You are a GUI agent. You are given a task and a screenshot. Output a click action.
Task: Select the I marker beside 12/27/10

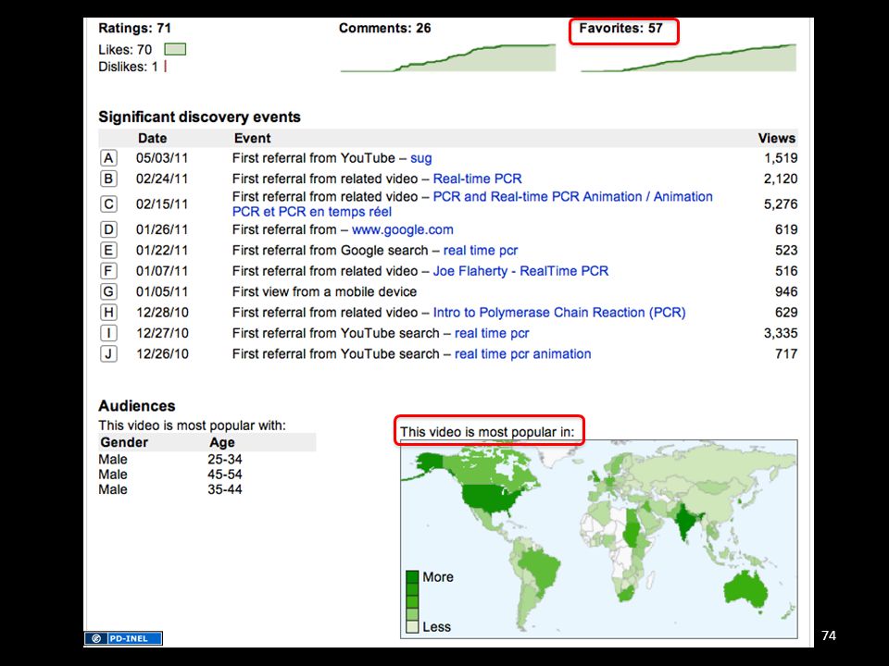108,333
